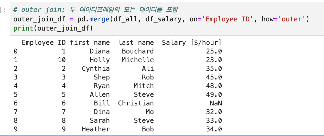Click salary value 34.0
Viewport: 324px width, 136px height.
tap(214, 129)
